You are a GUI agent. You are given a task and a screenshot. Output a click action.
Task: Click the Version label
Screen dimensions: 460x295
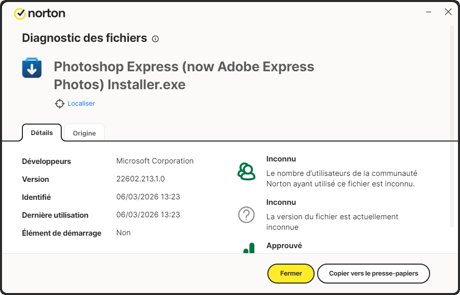point(35,179)
